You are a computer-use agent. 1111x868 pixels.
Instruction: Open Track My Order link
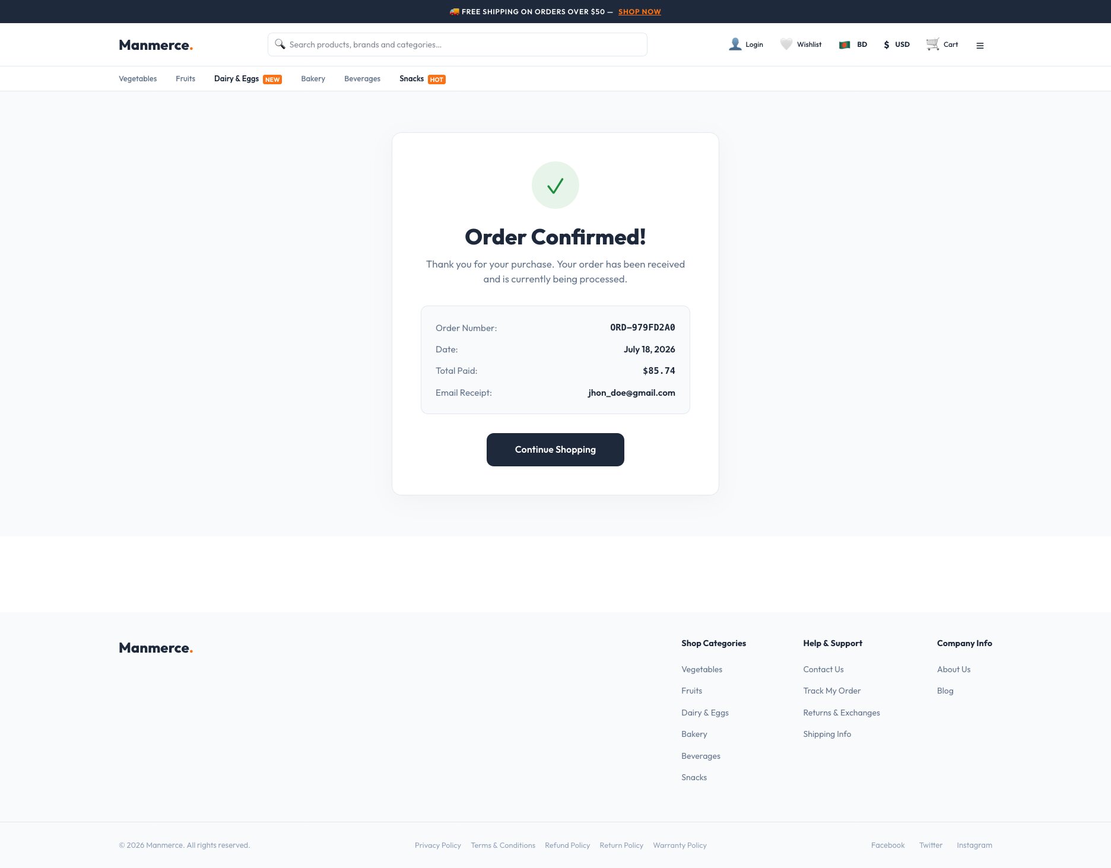(x=831, y=691)
